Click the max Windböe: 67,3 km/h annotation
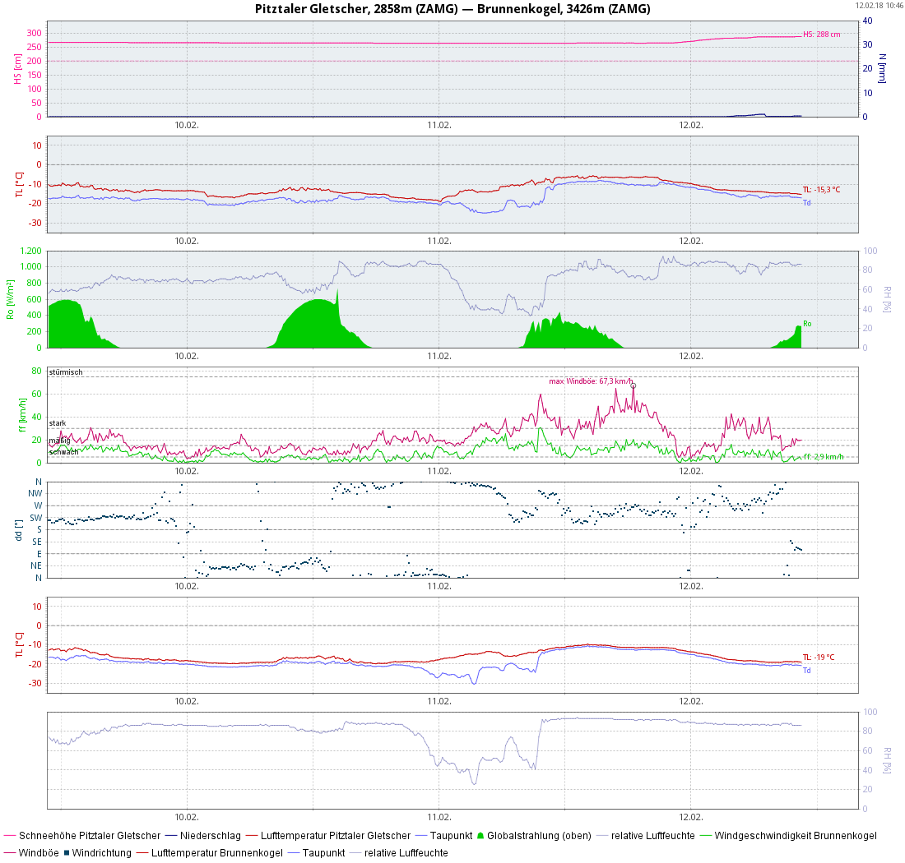 coord(591,381)
